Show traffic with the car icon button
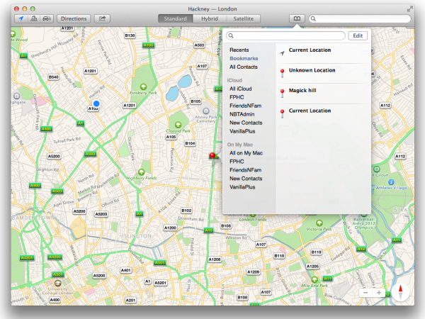 pyautogui.click(x=47, y=18)
